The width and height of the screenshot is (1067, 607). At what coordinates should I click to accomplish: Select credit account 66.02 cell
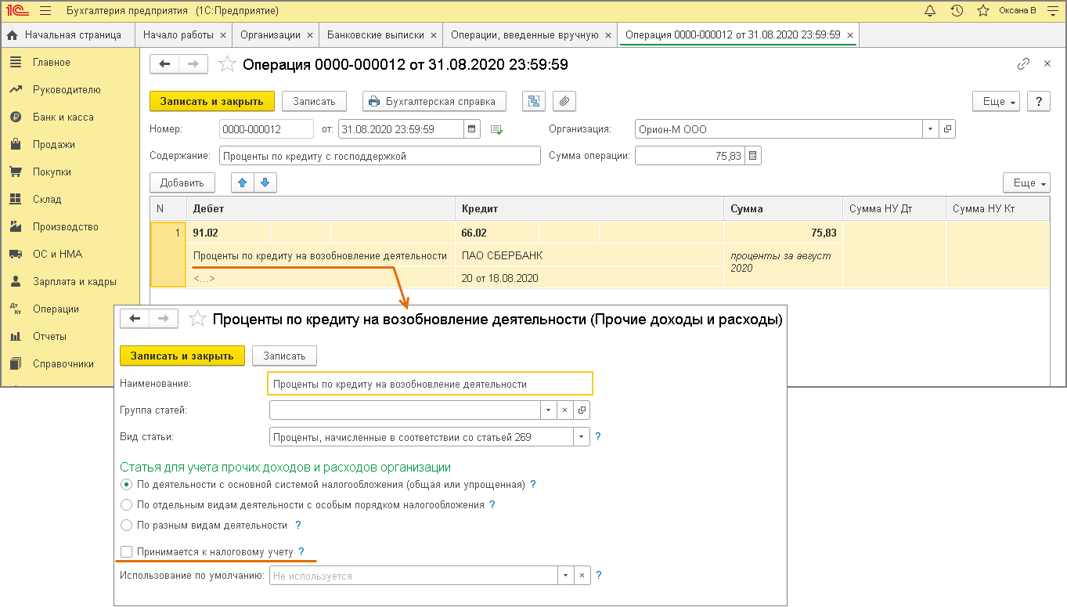pos(497,233)
